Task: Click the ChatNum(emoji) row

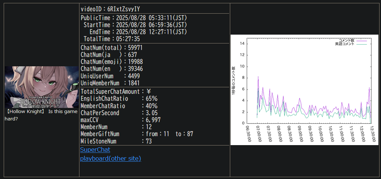Action: pos(112,62)
